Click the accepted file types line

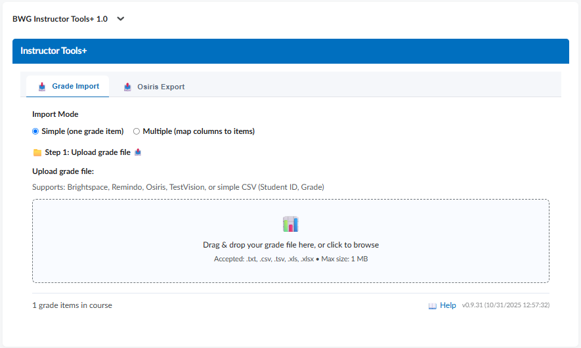[291, 259]
